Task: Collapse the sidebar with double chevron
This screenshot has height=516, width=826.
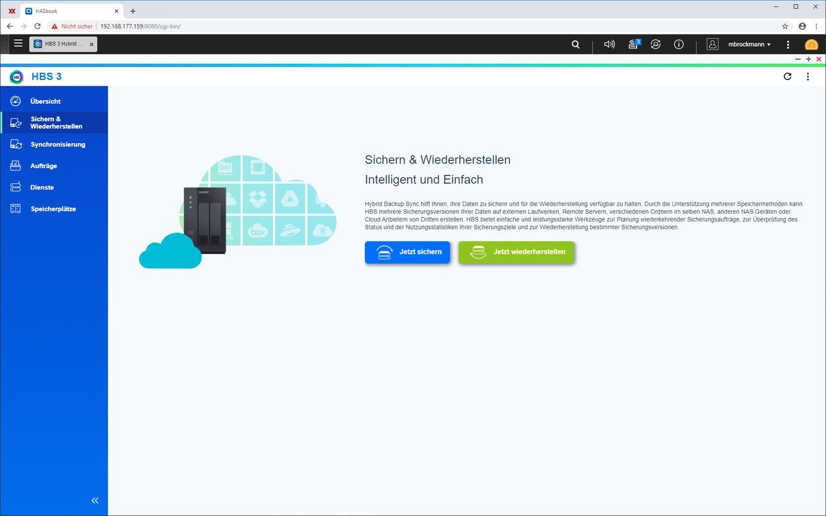Action: pos(95,500)
